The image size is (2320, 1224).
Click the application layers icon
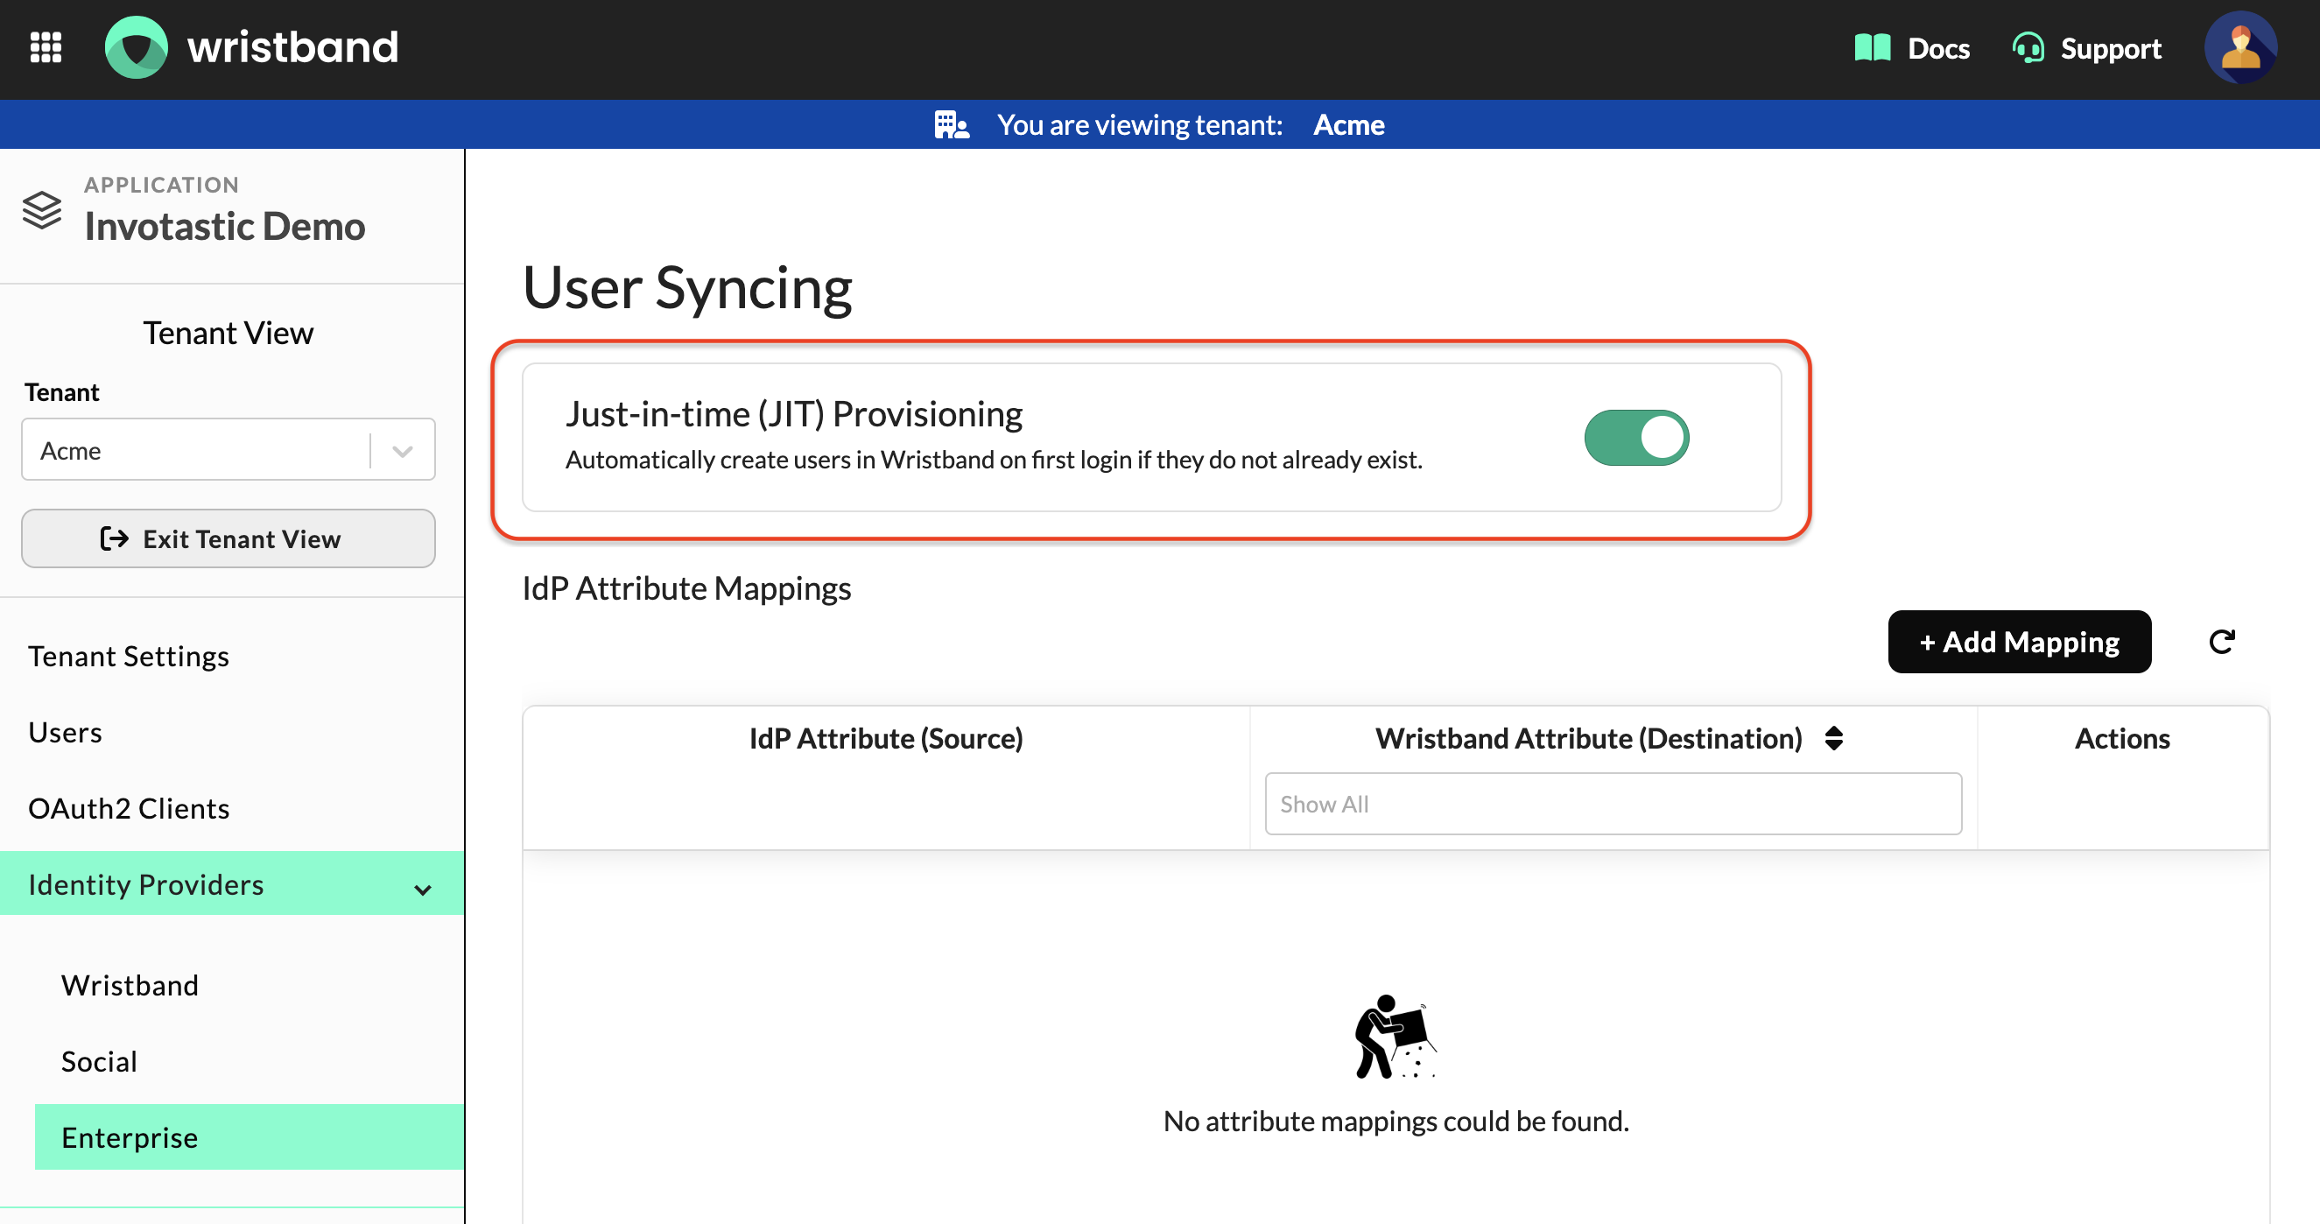[x=41, y=210]
